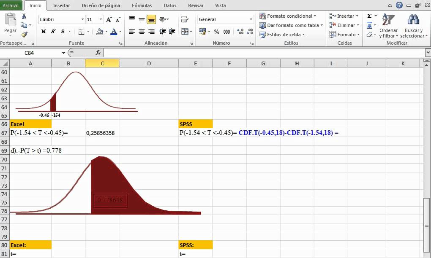Click the Clear eraser icon
This screenshot has height=258, width=431.
pyautogui.click(x=370, y=35)
